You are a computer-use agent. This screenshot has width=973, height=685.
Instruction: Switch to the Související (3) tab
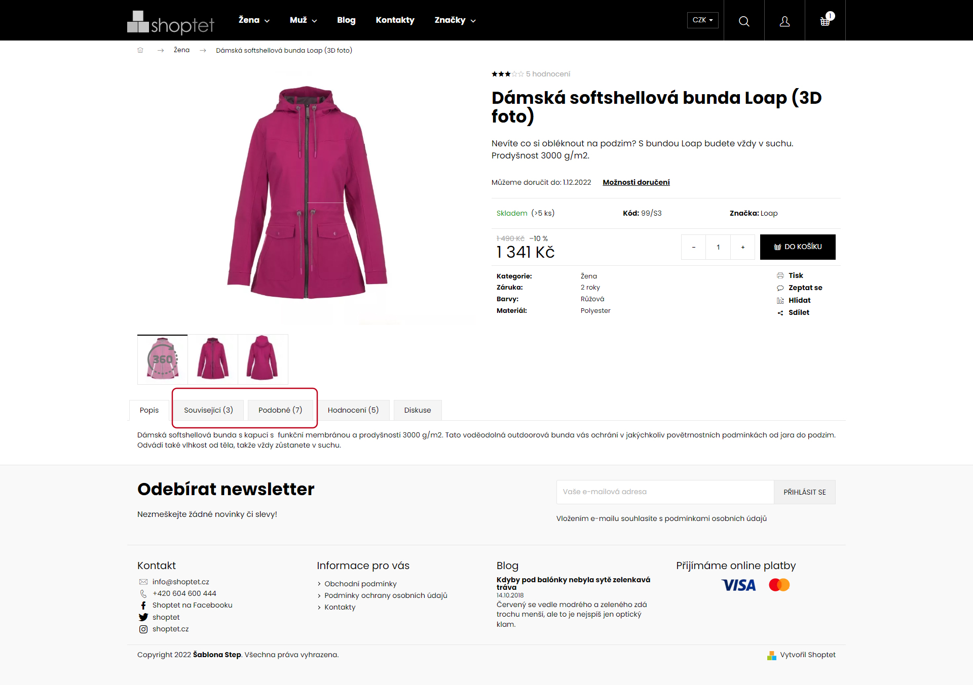(208, 410)
